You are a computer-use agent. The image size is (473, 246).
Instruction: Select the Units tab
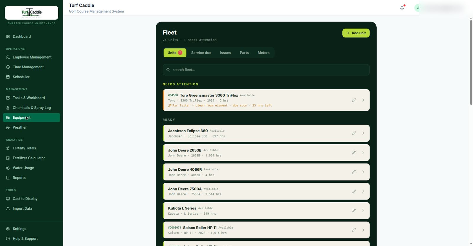pyautogui.click(x=175, y=53)
